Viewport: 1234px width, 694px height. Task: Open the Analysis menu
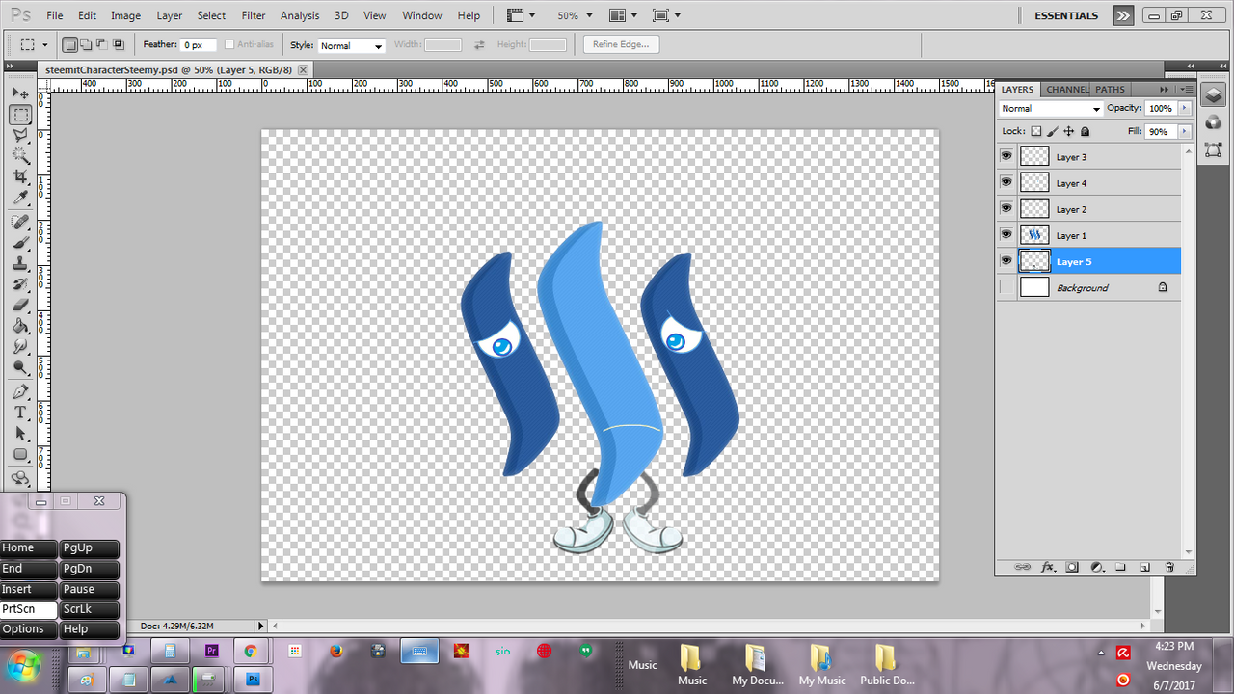300,15
